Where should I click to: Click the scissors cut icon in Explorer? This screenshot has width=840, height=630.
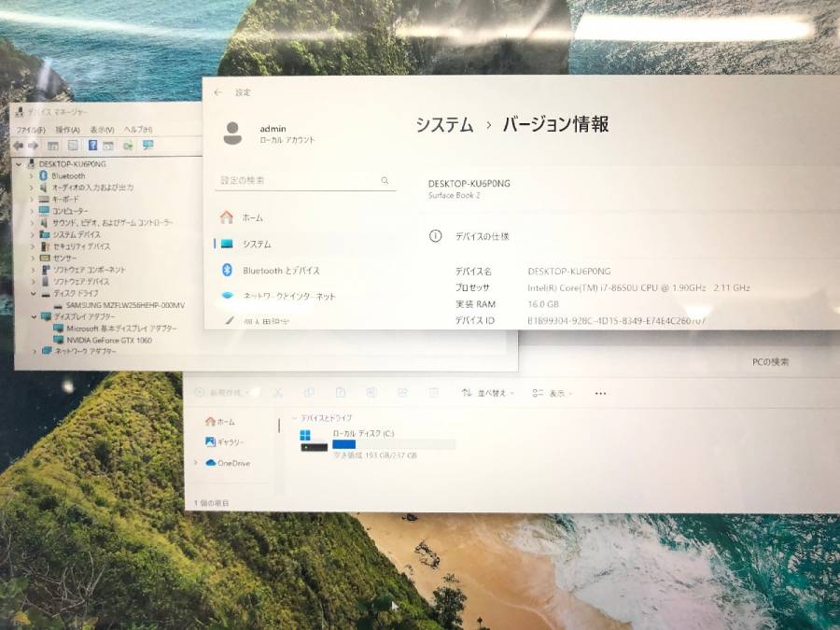point(277,393)
